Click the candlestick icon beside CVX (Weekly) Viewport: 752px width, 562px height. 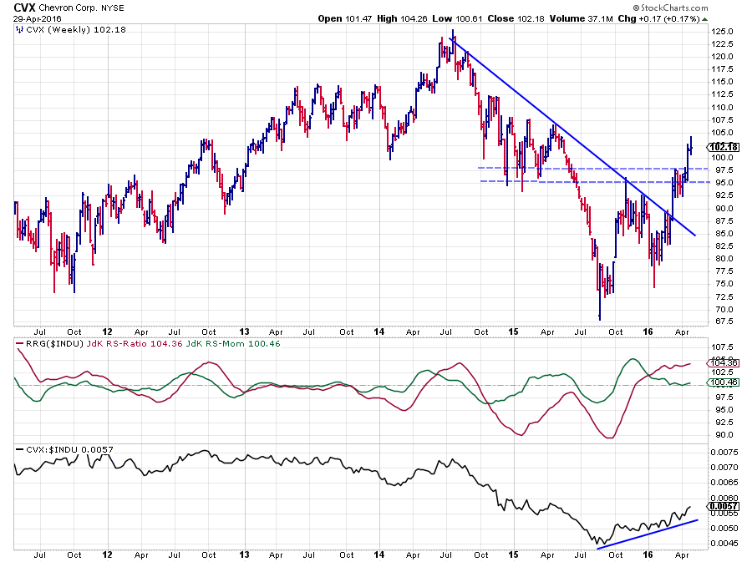20,30
